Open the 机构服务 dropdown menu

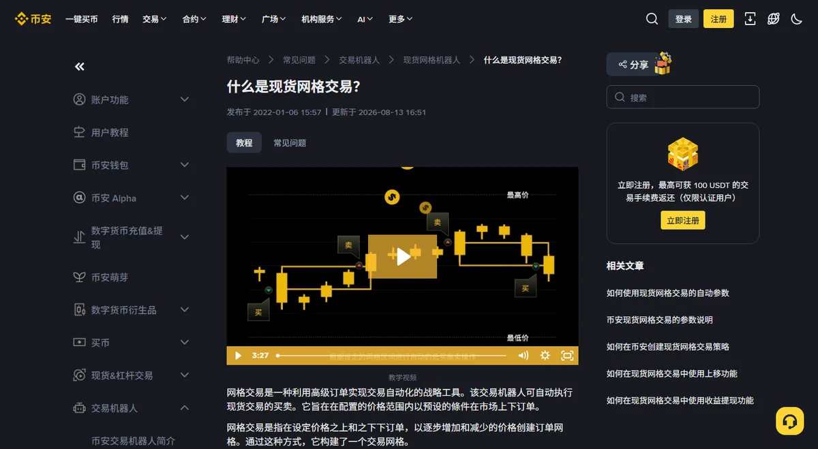tap(322, 19)
